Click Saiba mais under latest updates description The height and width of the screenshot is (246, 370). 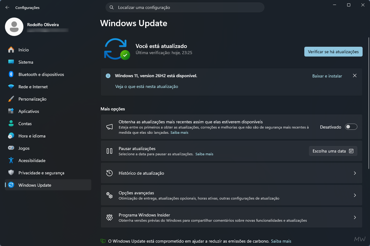click(179, 133)
